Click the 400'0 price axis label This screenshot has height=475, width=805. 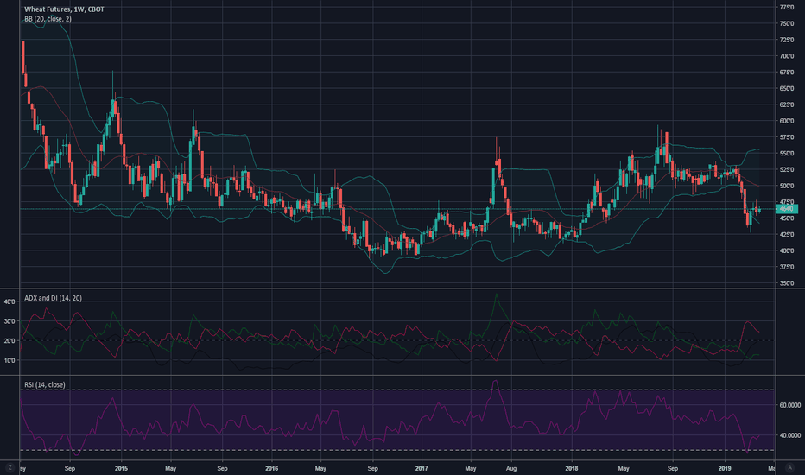tap(787, 250)
